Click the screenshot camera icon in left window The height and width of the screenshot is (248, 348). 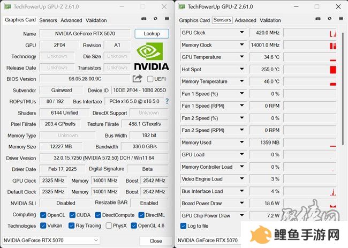tap(144, 19)
